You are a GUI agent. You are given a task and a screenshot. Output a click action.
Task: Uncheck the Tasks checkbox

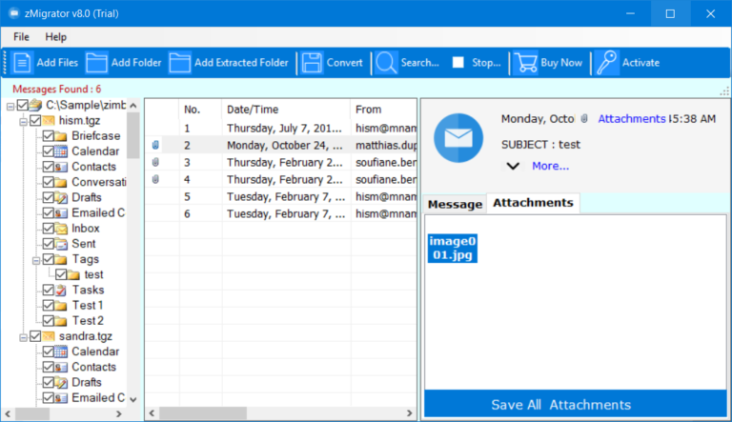pos(48,290)
